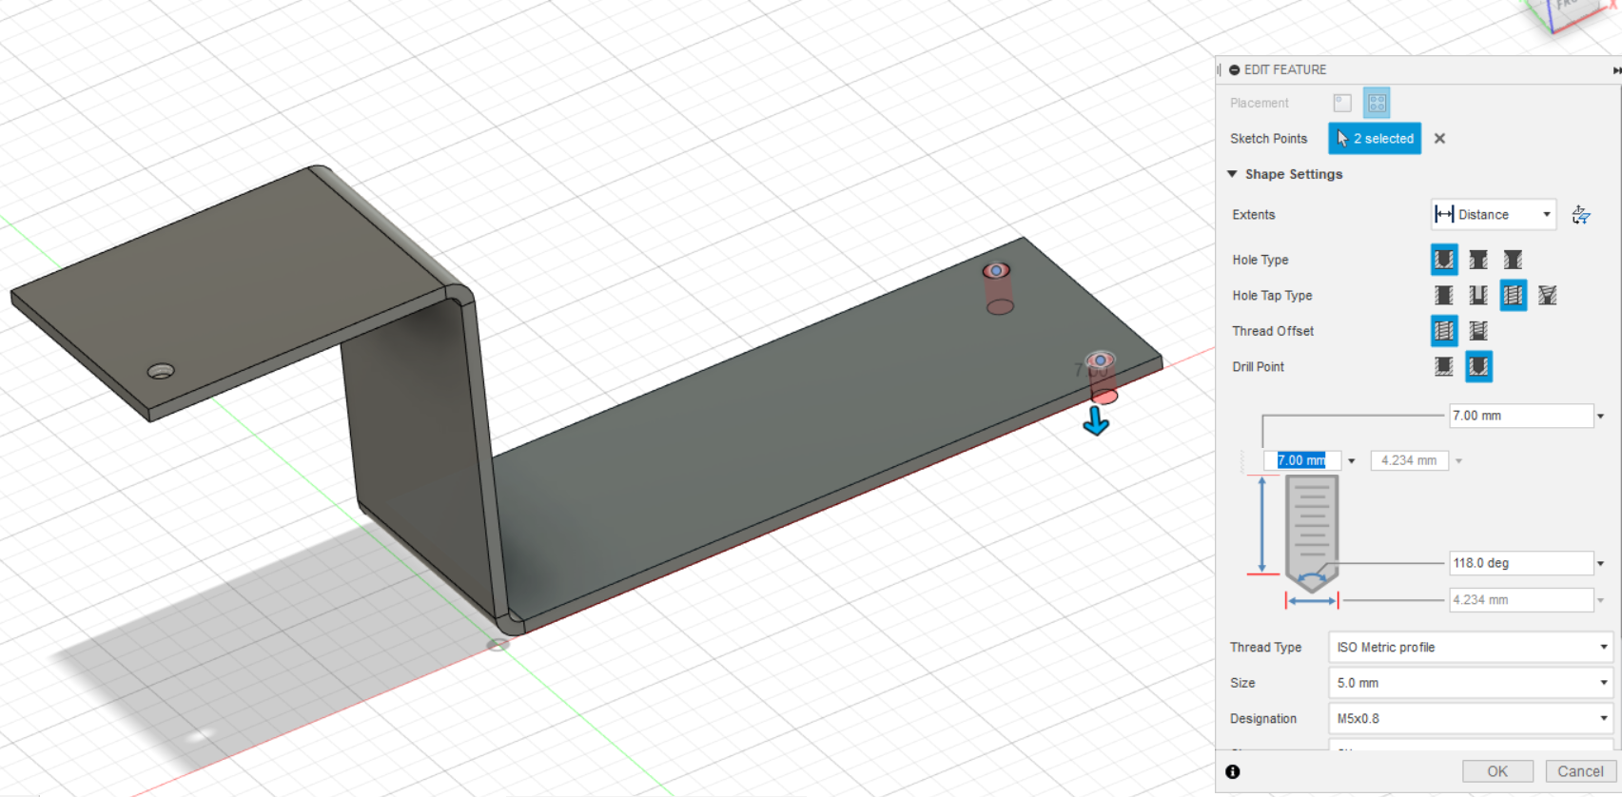The image size is (1622, 797).
Task: Open the Designation M5x0.8 dropdown
Action: pos(1471,719)
